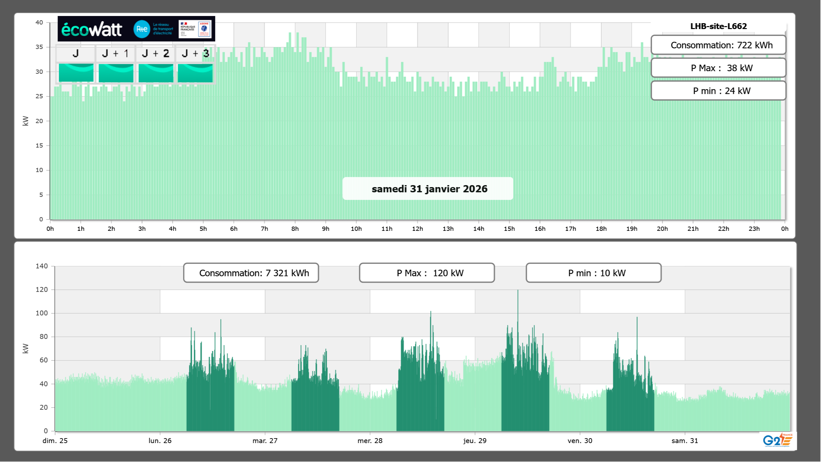Click the Consommation: 722 kWh box
Image resolution: width=821 pixels, height=462 pixels.
pyautogui.click(x=718, y=45)
